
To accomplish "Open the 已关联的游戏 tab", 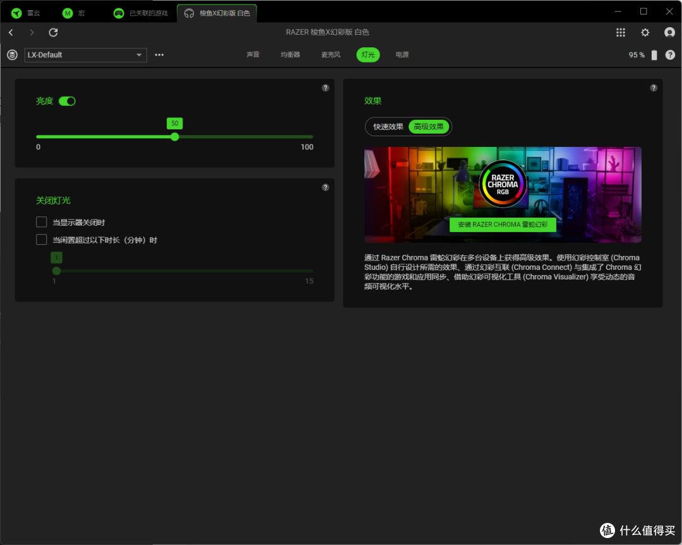I will (x=140, y=13).
